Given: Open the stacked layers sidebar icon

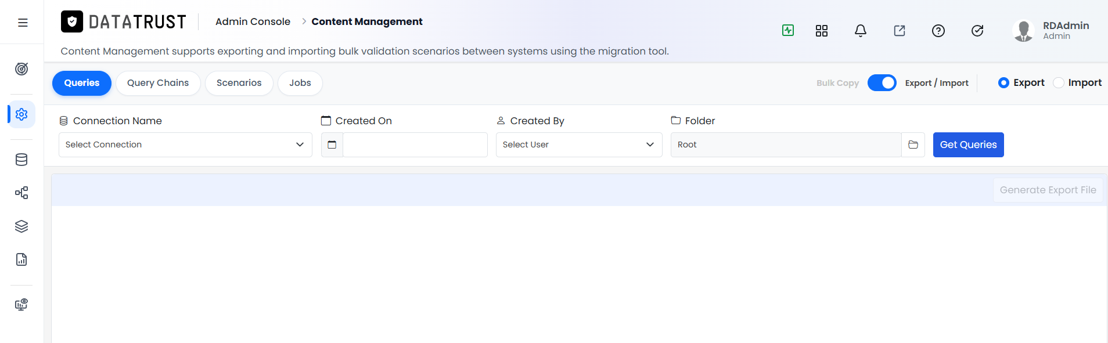Looking at the screenshot, I should 21,226.
